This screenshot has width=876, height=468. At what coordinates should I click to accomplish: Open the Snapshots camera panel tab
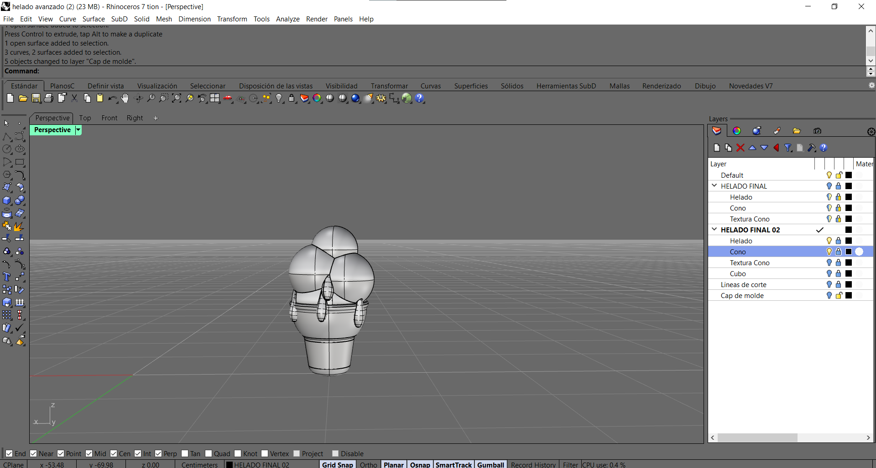817,131
